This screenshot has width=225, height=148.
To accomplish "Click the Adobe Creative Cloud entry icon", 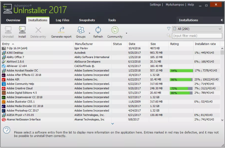I will coord(4,88).
